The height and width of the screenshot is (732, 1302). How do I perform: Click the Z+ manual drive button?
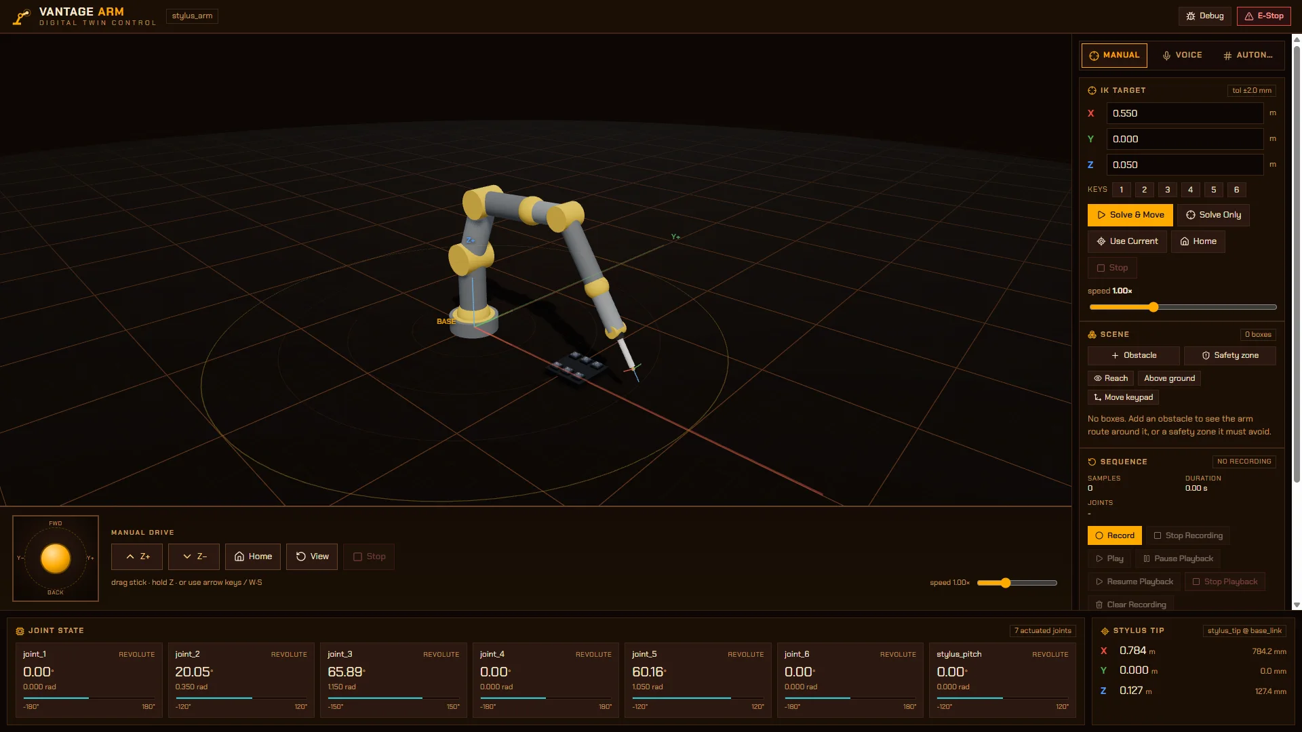(x=137, y=556)
